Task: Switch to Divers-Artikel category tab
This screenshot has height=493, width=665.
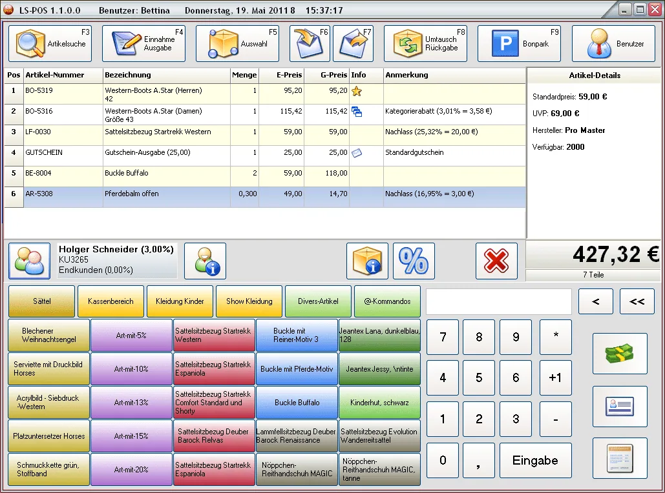Action: 318,301
